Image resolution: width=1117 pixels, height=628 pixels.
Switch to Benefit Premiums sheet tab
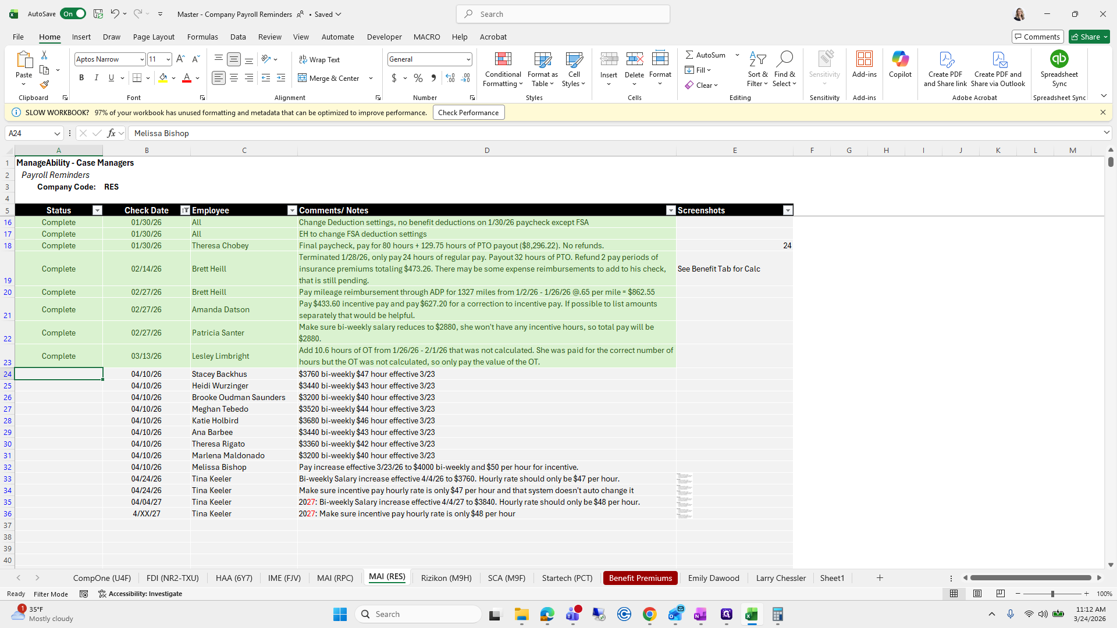[640, 578]
